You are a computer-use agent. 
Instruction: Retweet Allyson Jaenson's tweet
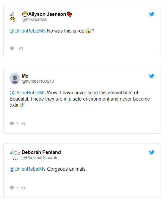pyautogui.click(x=21, y=49)
